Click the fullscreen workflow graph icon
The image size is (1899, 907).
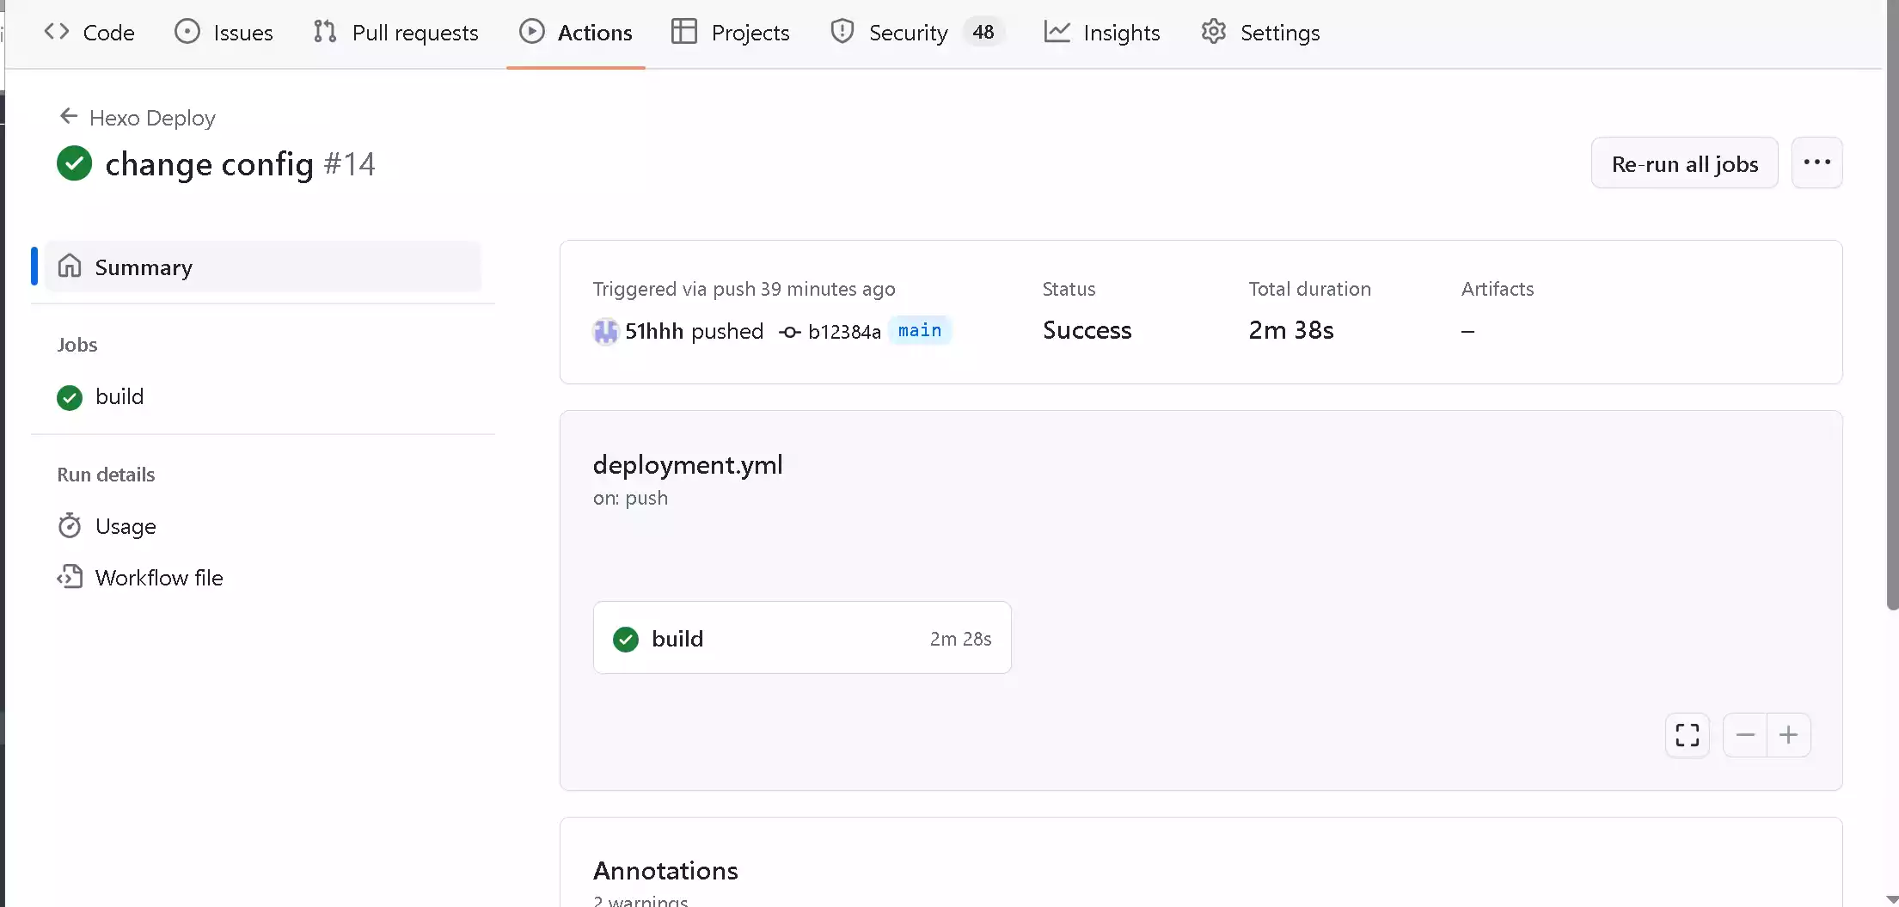click(1687, 735)
